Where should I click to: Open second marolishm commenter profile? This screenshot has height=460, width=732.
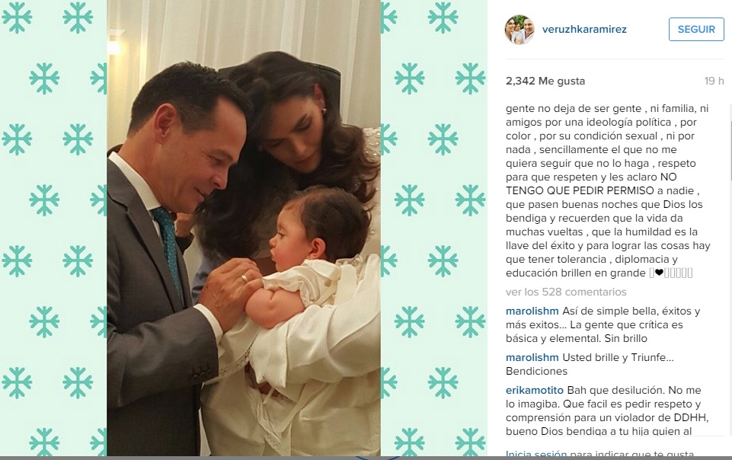(x=532, y=358)
